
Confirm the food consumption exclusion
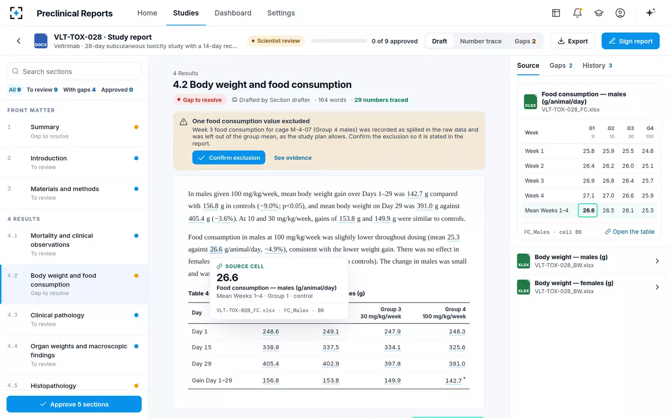tap(229, 157)
